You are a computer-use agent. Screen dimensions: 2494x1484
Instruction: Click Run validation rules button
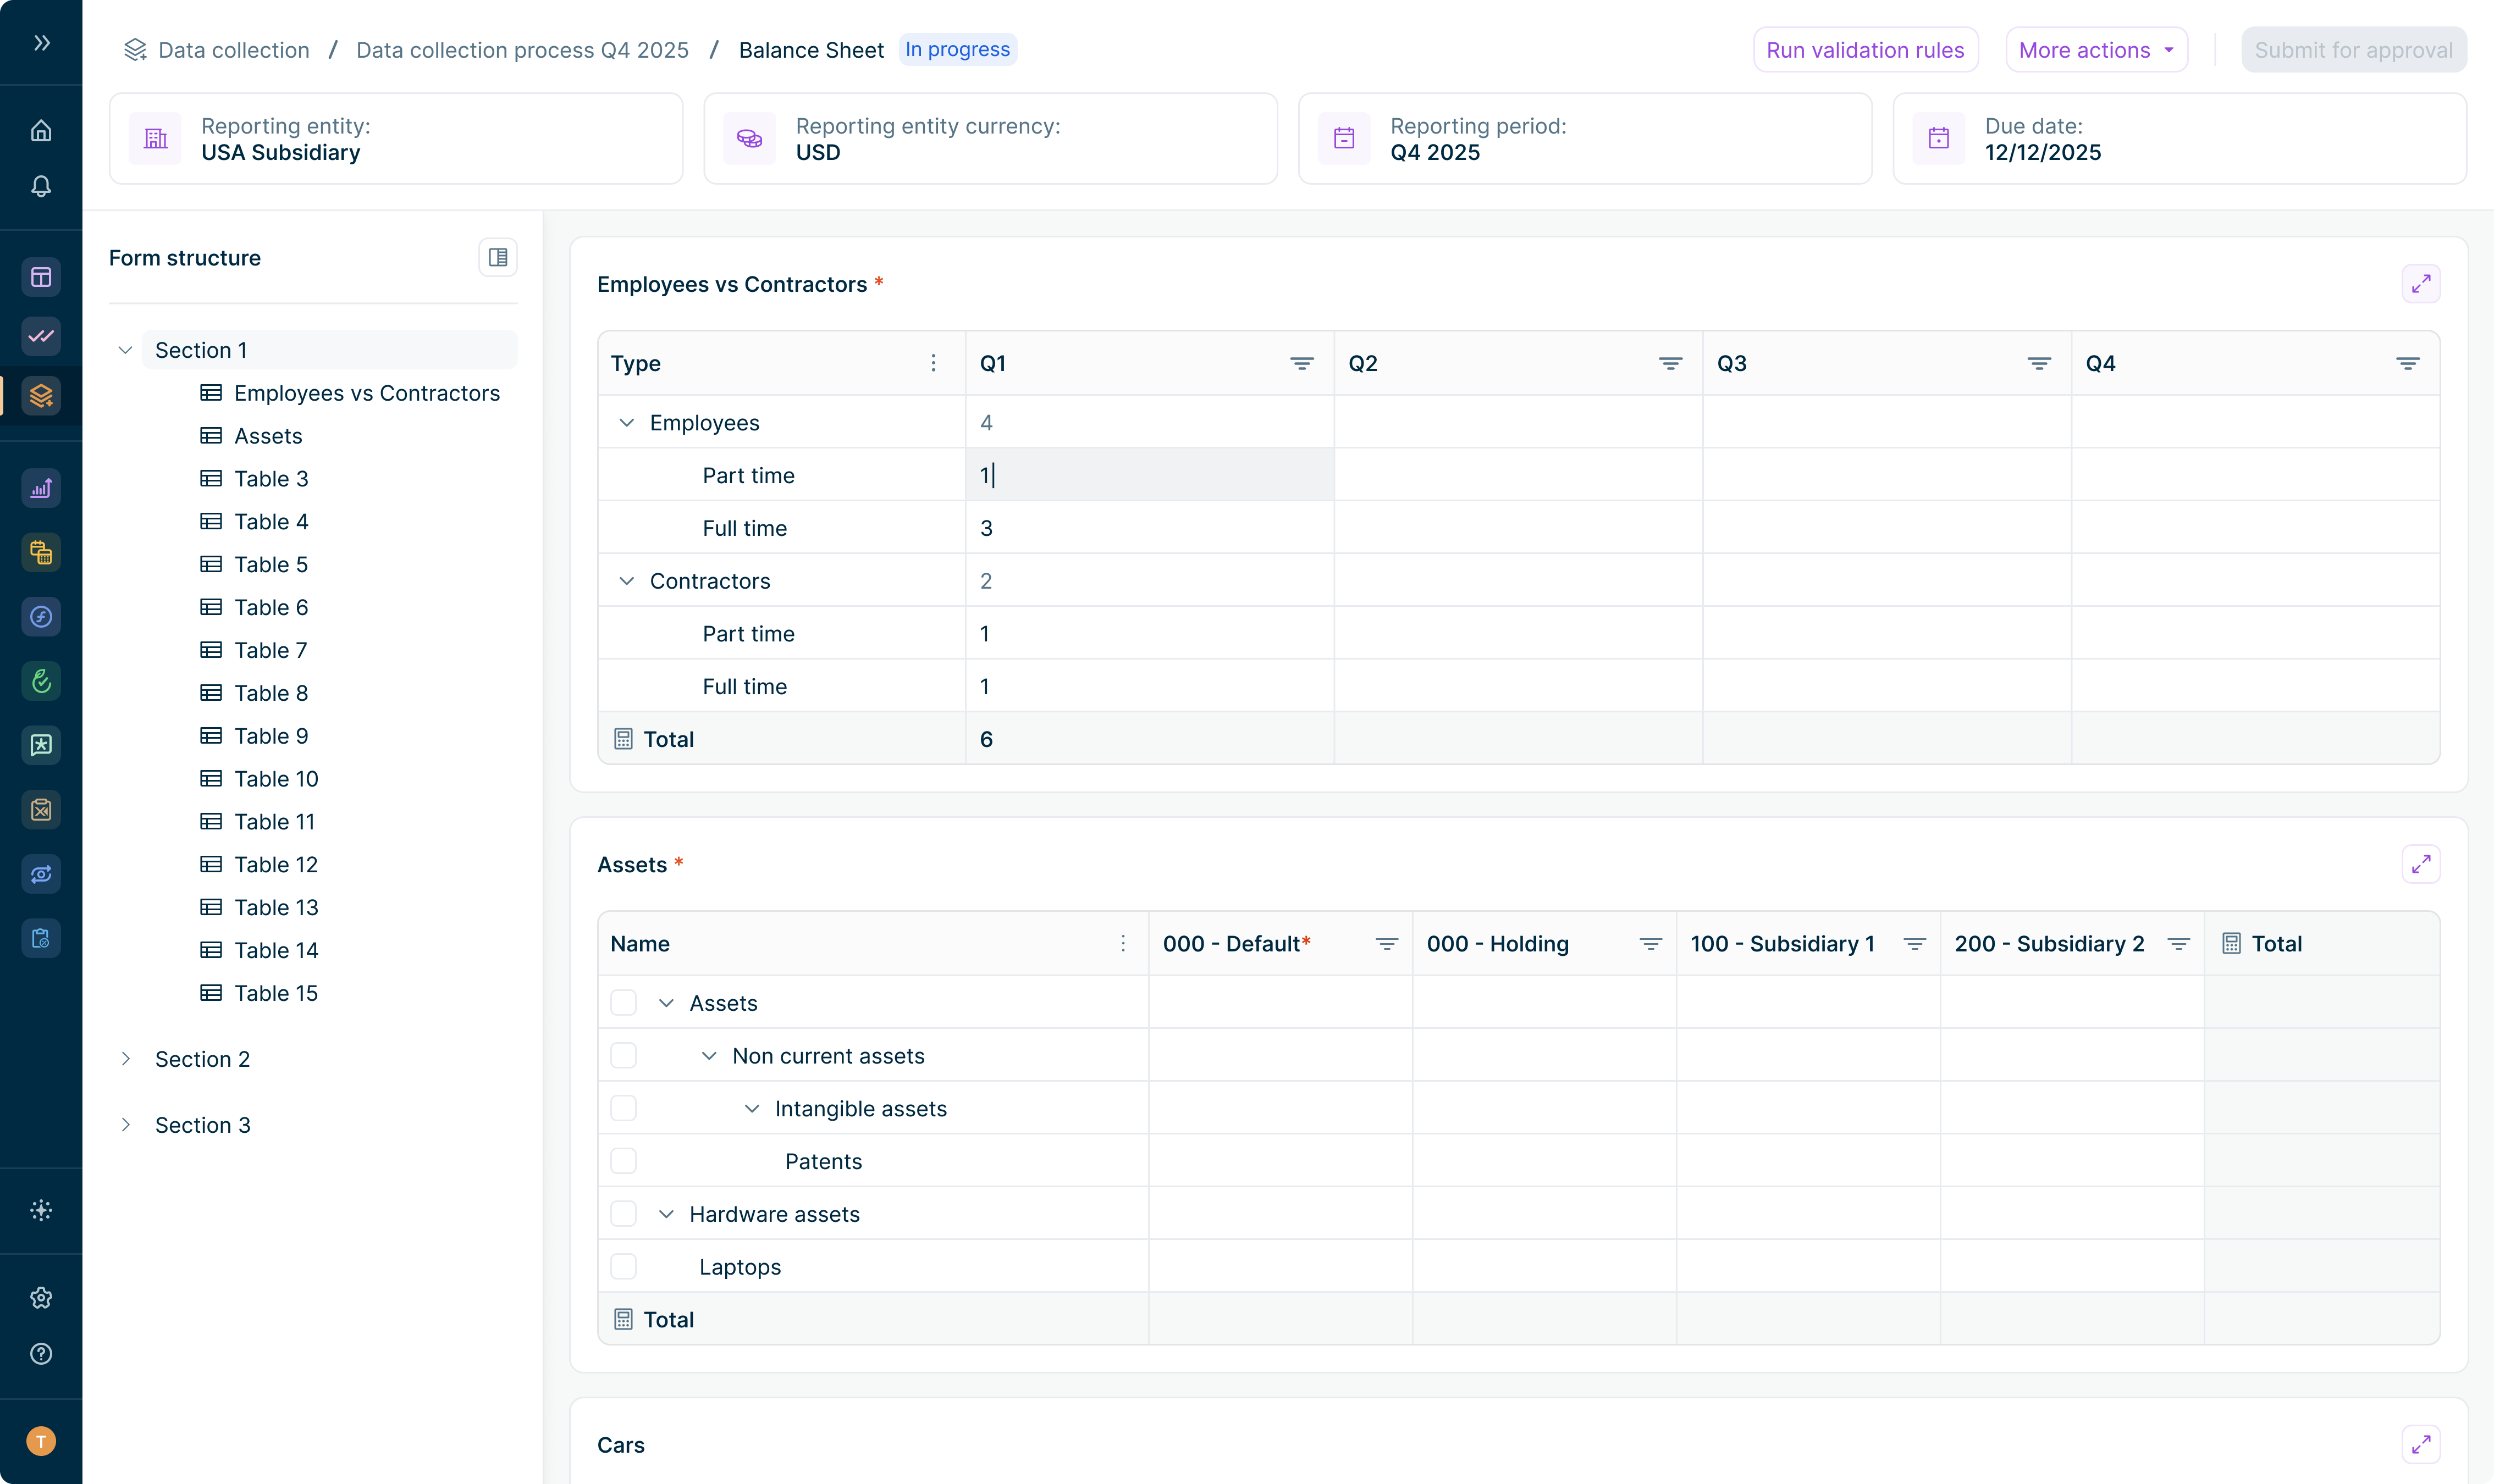coord(1865,50)
